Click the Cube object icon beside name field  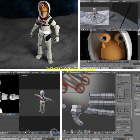click(118, 75)
